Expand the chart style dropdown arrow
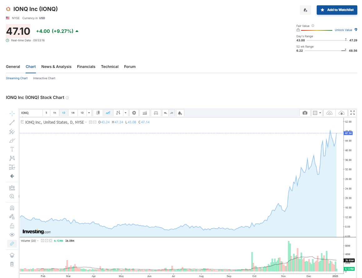The width and height of the screenshot is (362, 278). tap(125, 113)
